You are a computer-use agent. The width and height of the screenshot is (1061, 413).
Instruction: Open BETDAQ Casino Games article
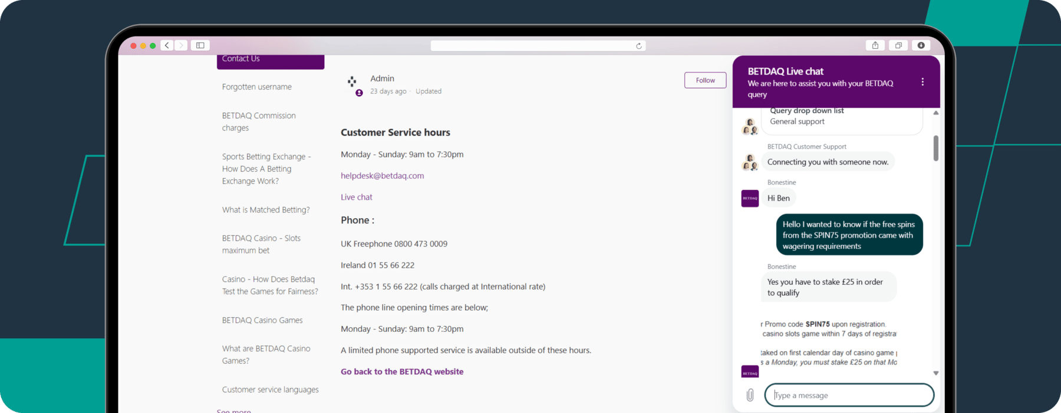tap(262, 320)
